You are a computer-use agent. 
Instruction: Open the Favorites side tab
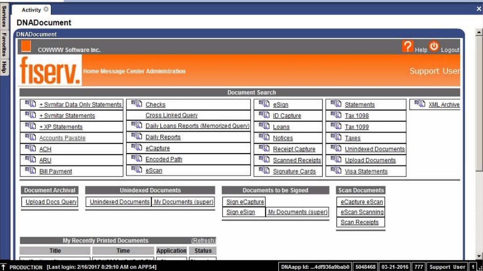click(4, 45)
